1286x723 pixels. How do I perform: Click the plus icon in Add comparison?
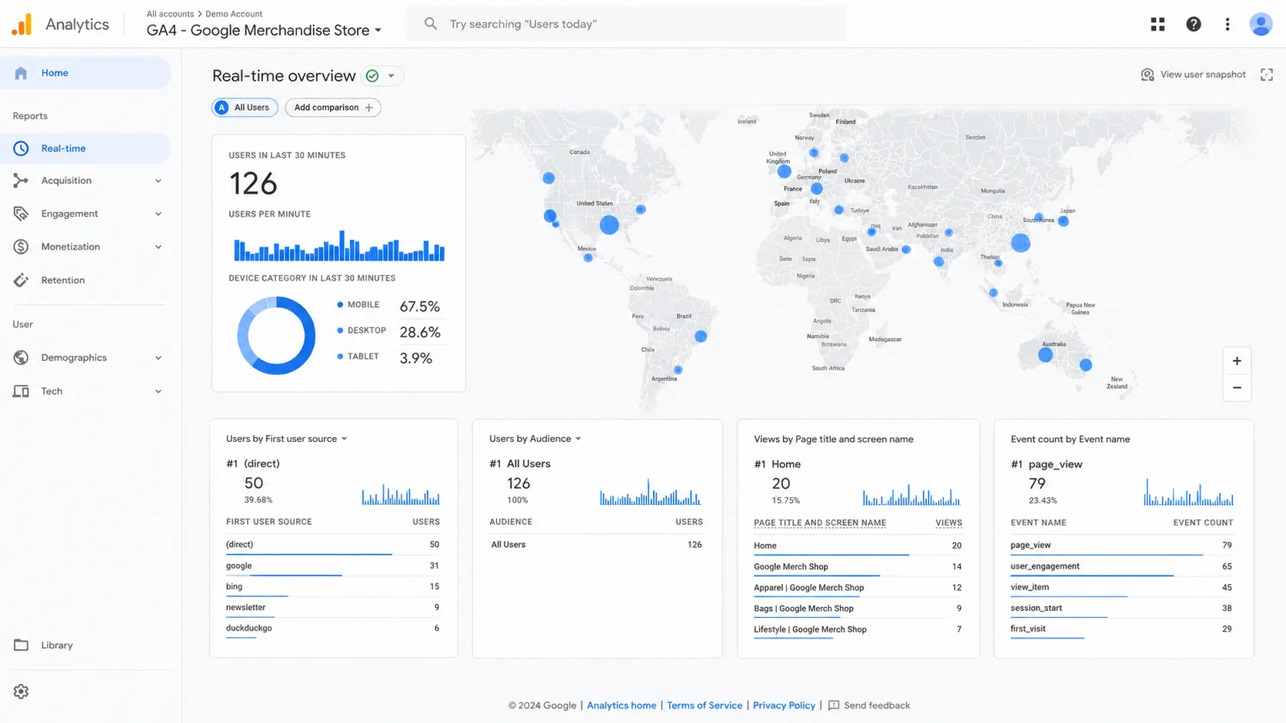pyautogui.click(x=369, y=108)
